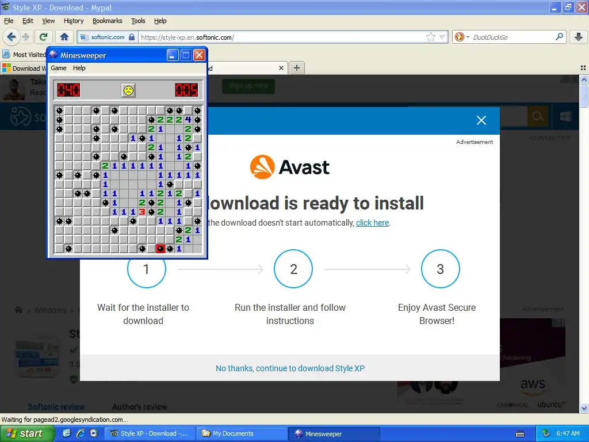589x442 pixels.
Task: Open the Tools menu in Mypal
Action: point(138,21)
